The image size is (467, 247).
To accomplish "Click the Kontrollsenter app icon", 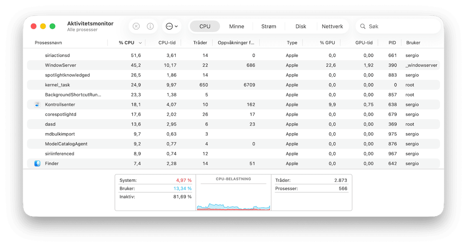I will (x=37, y=104).
